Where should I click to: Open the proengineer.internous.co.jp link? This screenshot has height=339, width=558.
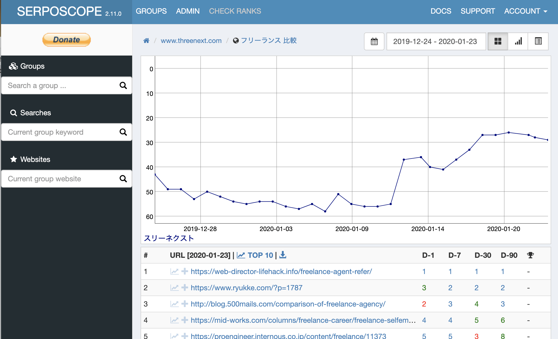pos(288,336)
